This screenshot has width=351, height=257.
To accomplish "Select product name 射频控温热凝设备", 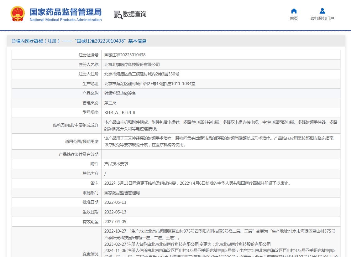I will (x=120, y=93).
